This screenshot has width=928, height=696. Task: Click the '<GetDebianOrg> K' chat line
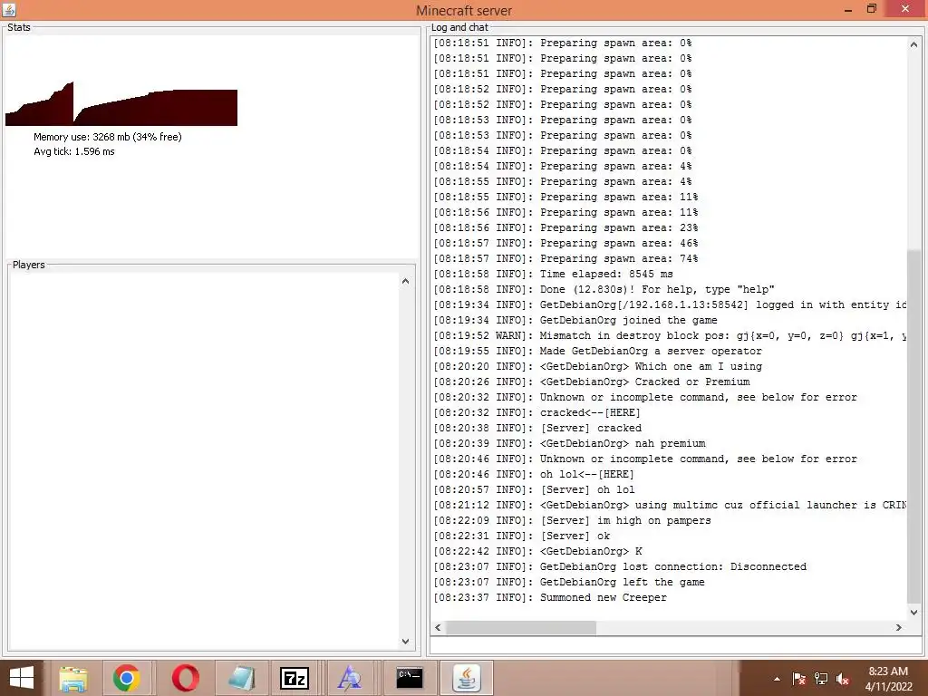pyautogui.click(x=537, y=552)
